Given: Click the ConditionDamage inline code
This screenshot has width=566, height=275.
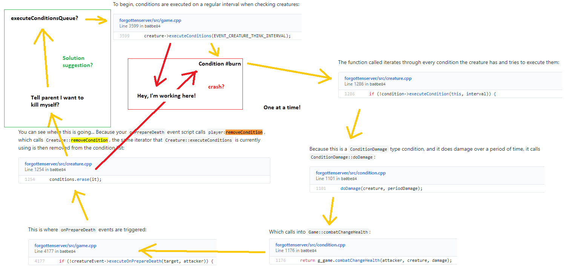Looking at the screenshot, I should [x=368, y=149].
